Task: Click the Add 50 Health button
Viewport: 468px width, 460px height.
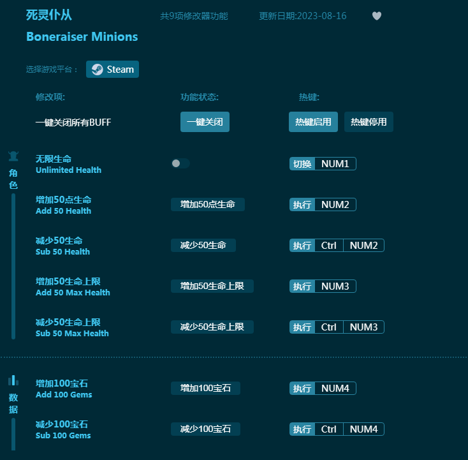Action: (x=207, y=204)
